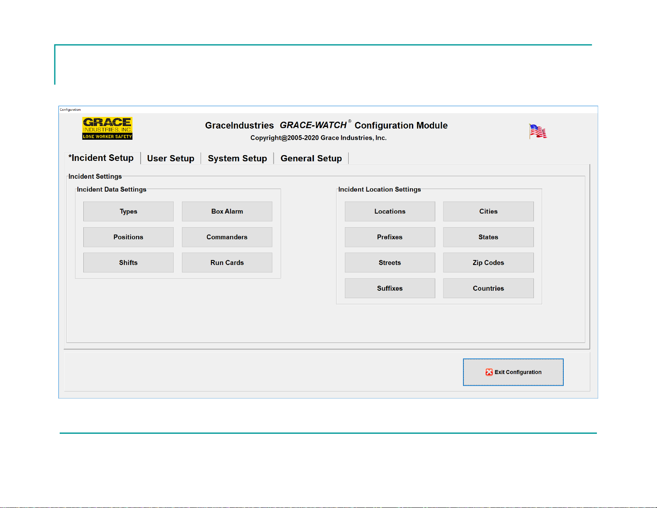Image resolution: width=657 pixels, height=508 pixels.
Task: Click the Copyright@2005-2020 Grace Industries text
Action: click(318, 138)
